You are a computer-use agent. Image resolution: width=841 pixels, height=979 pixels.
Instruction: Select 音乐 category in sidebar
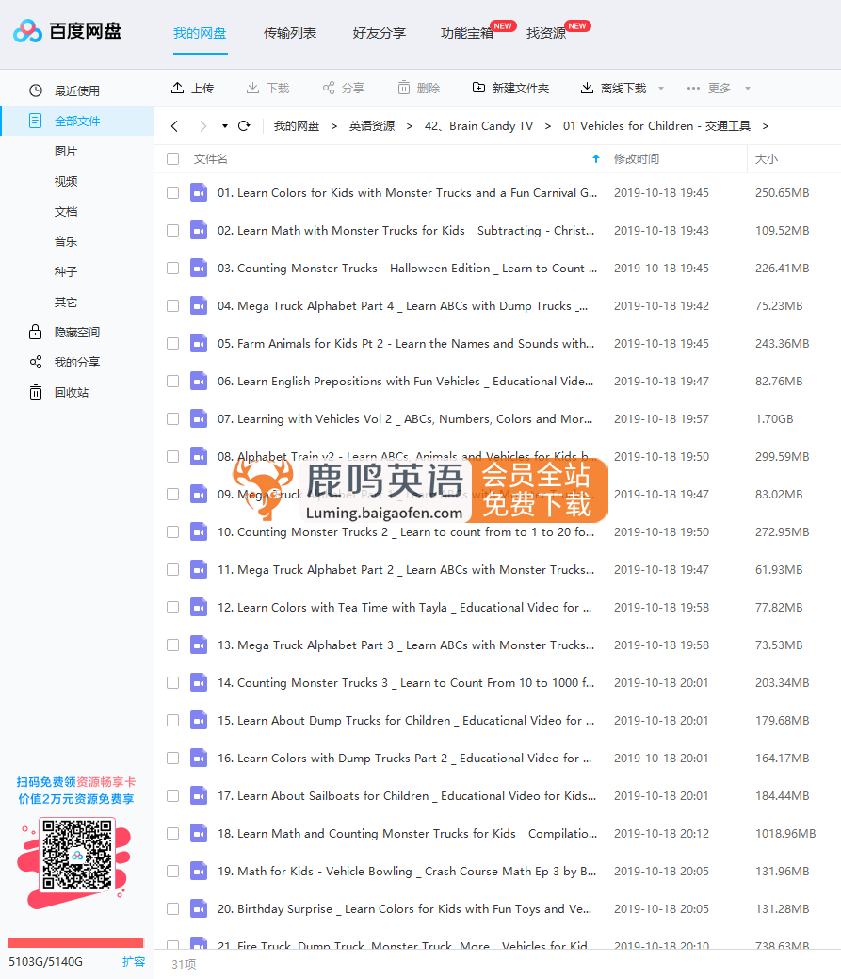pyautogui.click(x=66, y=241)
